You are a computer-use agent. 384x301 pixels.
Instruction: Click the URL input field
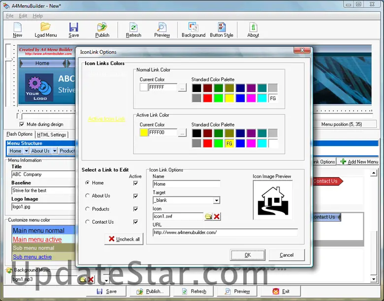click(225, 233)
